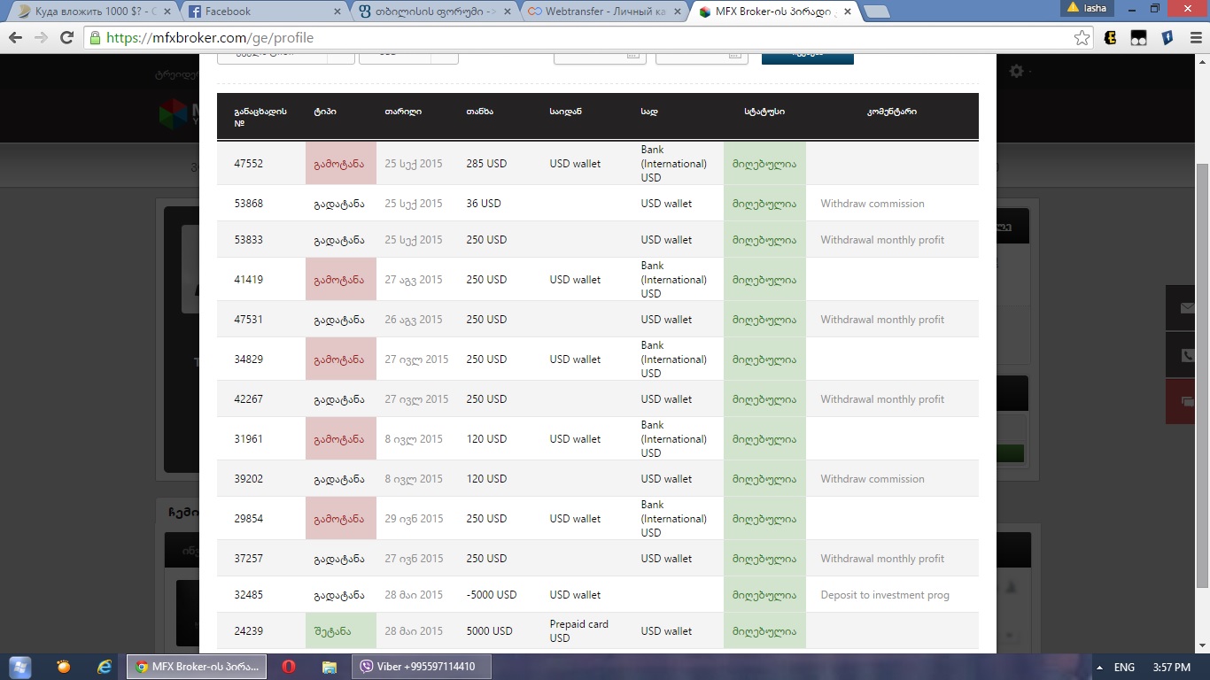Click the სტატუსი column header

tap(764, 112)
